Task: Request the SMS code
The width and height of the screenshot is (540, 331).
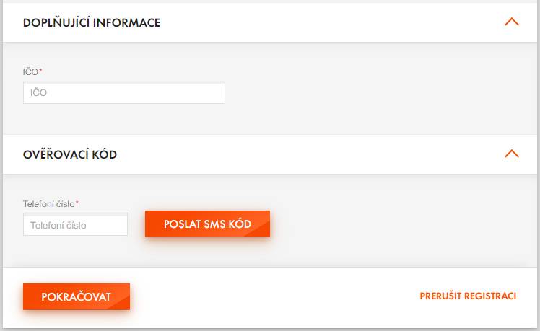Action: coord(207,224)
